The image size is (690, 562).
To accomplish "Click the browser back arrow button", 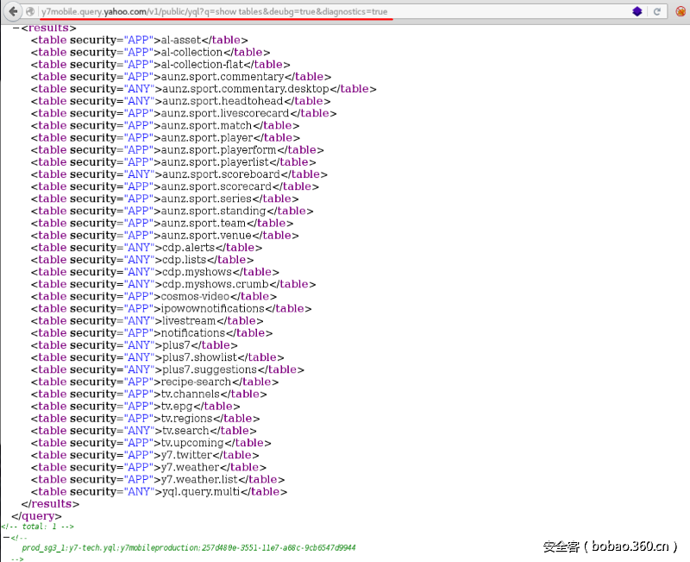I will 13,11.
